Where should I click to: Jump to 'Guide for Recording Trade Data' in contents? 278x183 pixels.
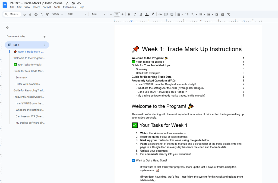point(151,77)
